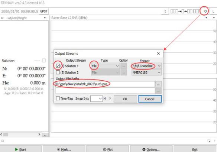Open Log Streams via the L button

point(213,11)
